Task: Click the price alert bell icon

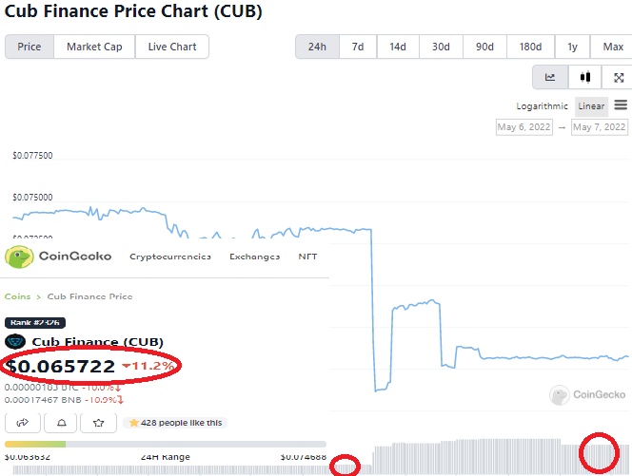Action: click(x=61, y=422)
